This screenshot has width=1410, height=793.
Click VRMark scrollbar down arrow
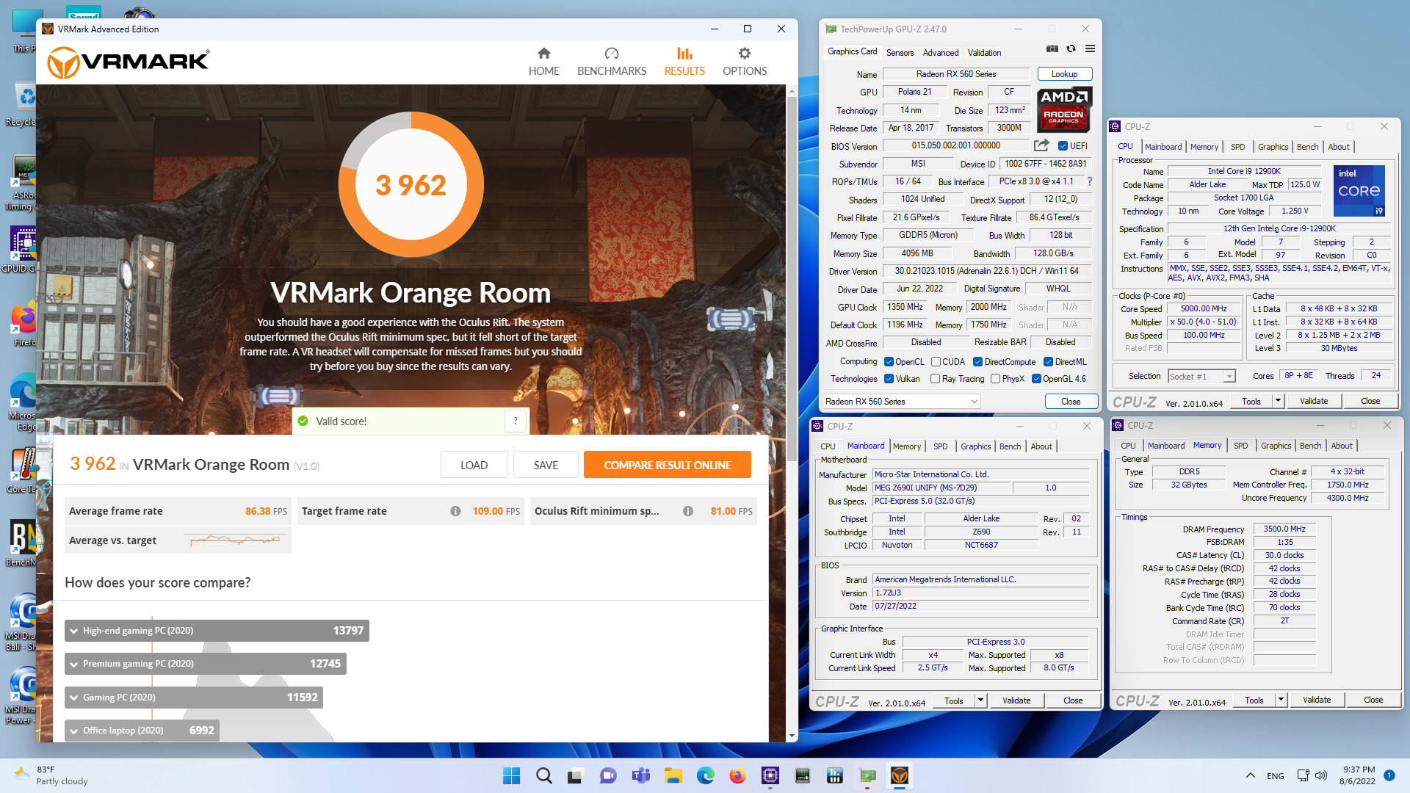coord(792,736)
